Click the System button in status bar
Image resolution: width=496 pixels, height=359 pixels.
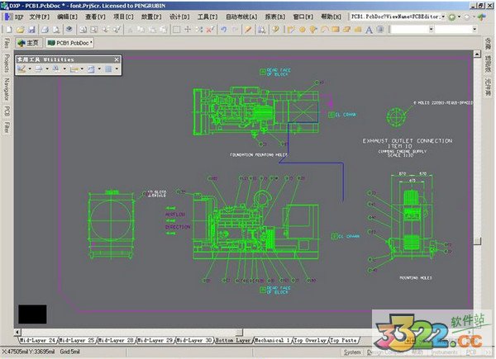352,352
